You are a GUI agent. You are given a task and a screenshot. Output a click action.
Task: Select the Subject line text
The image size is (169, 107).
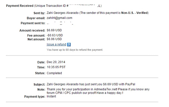pyautogui.click(x=91, y=84)
